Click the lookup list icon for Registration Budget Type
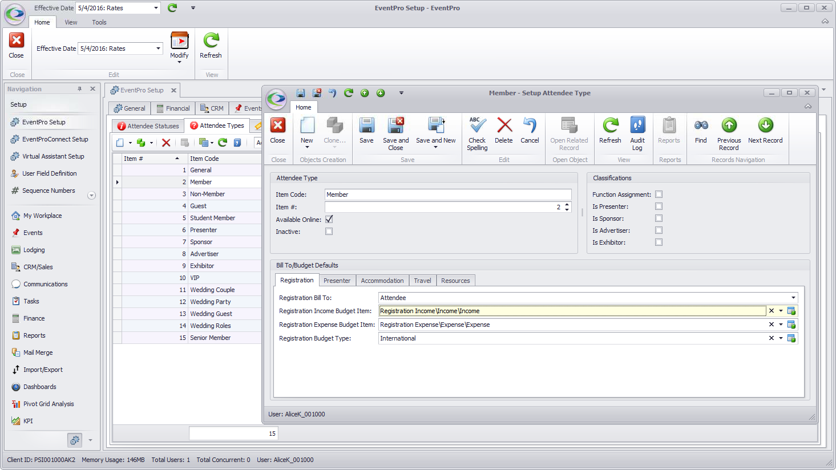Viewport: 836px width, 470px height. click(791, 338)
